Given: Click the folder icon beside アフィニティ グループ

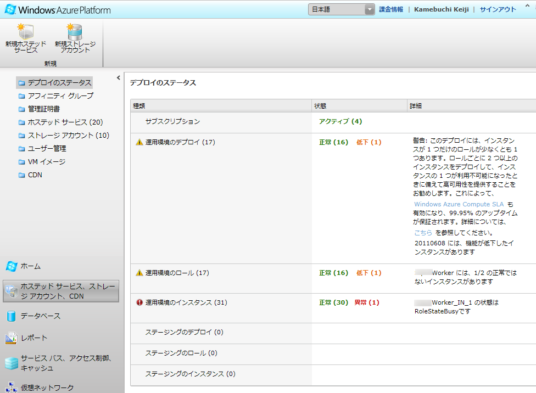Looking at the screenshot, I should pos(22,96).
